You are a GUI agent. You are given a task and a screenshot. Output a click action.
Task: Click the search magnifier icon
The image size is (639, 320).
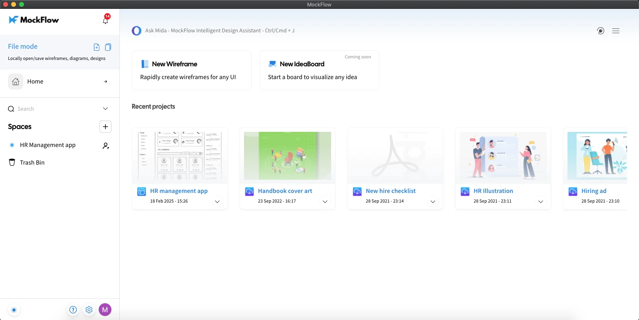(11, 109)
